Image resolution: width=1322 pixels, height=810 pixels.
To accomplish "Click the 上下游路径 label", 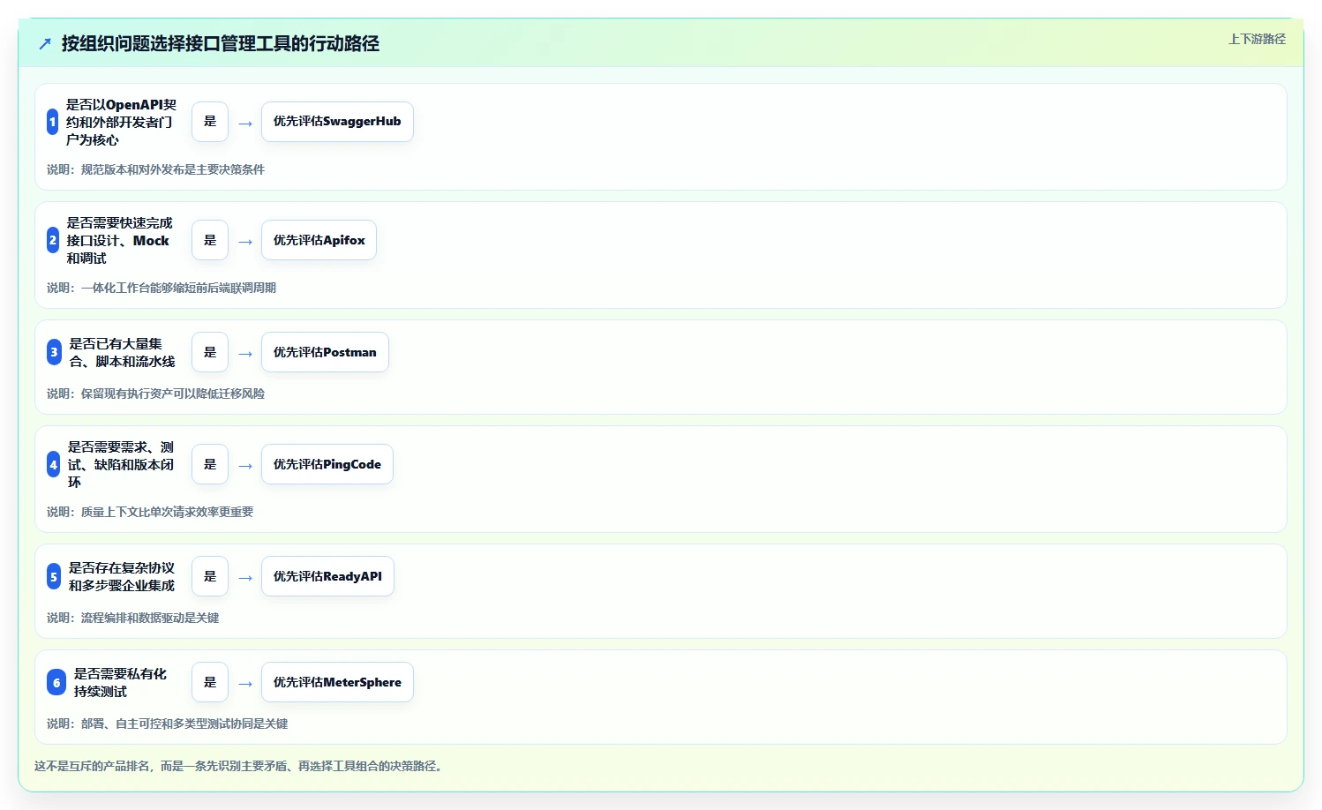I will pyautogui.click(x=1257, y=39).
